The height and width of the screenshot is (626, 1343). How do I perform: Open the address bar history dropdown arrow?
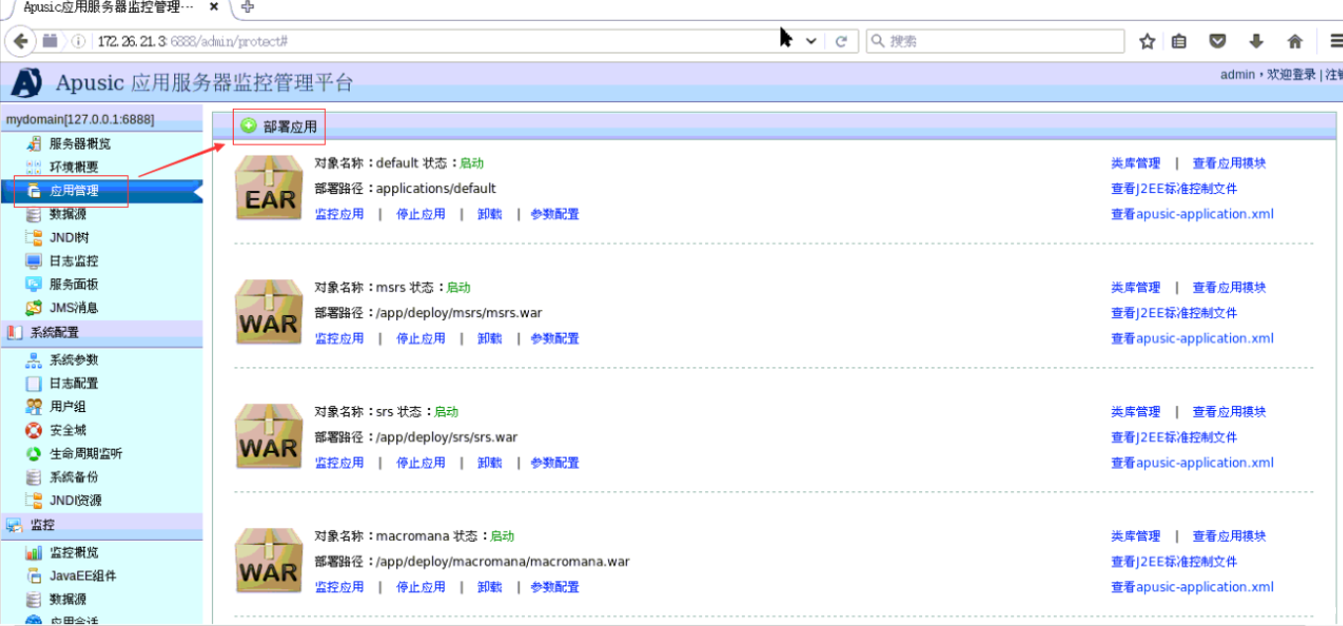point(811,42)
